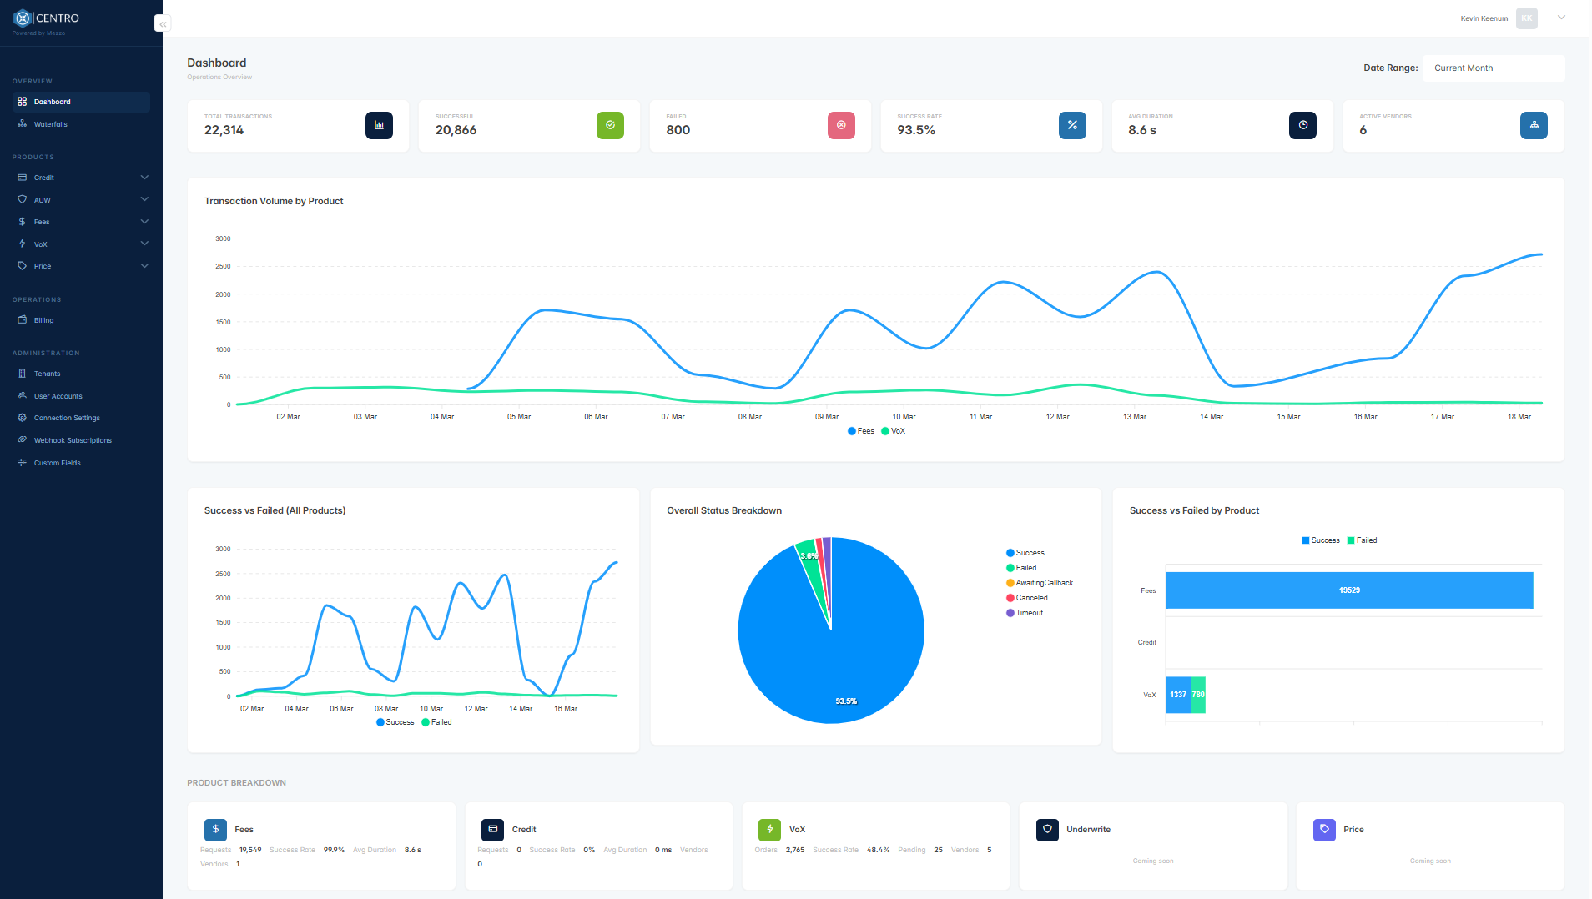Click the red Failed X icon

841,125
